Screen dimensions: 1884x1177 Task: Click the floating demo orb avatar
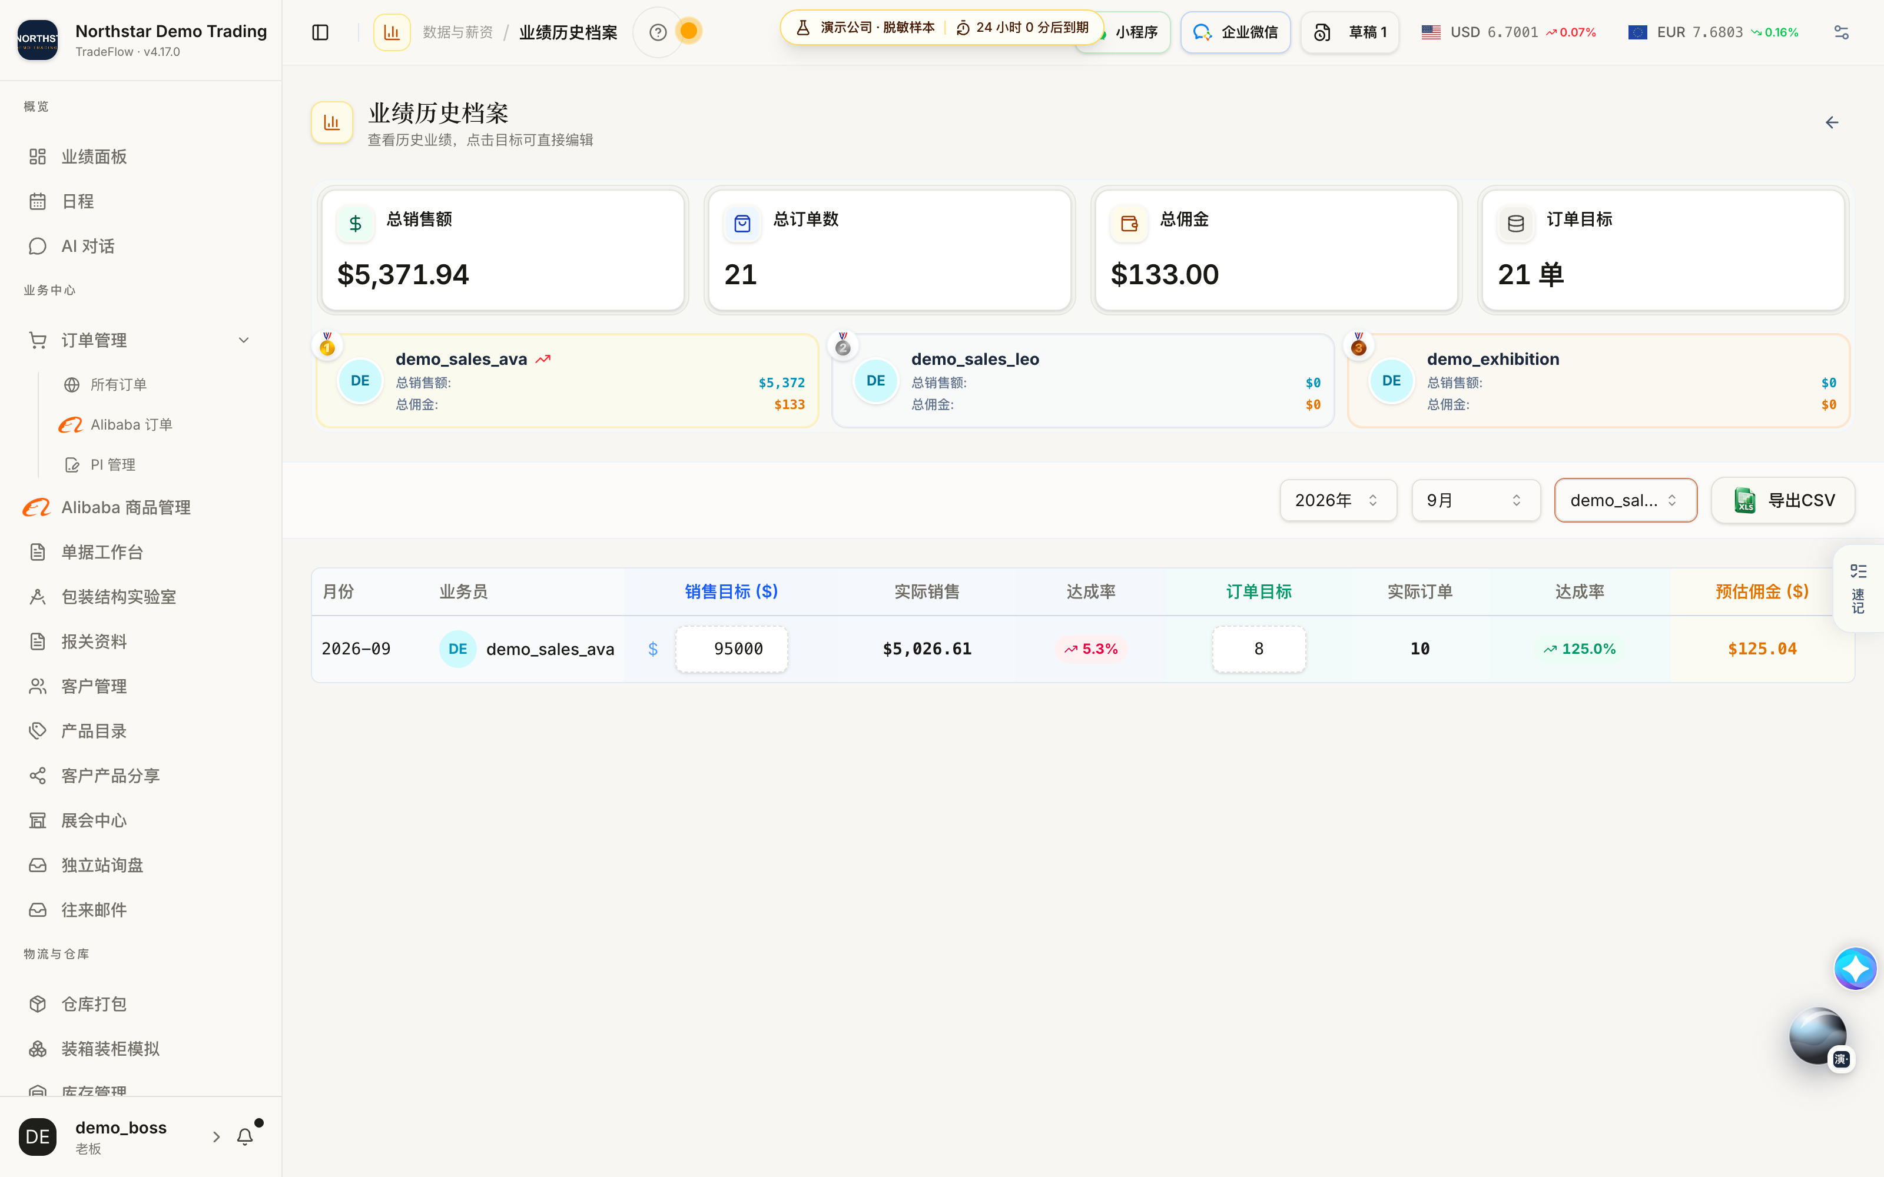[x=1818, y=1035]
